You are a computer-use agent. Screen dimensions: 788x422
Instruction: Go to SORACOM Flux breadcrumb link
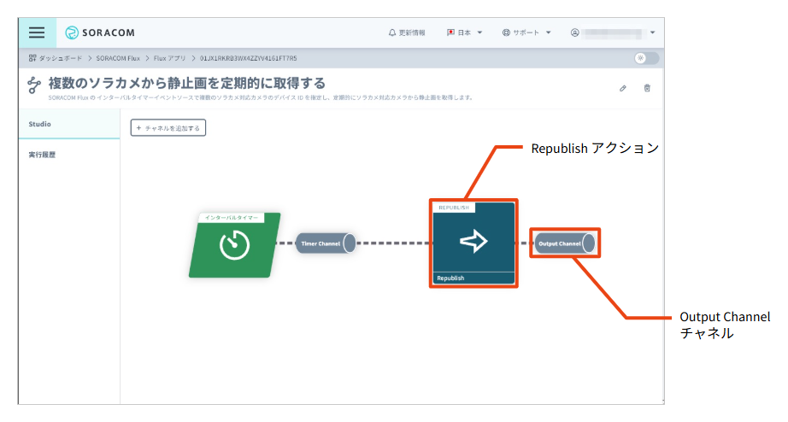pos(118,58)
